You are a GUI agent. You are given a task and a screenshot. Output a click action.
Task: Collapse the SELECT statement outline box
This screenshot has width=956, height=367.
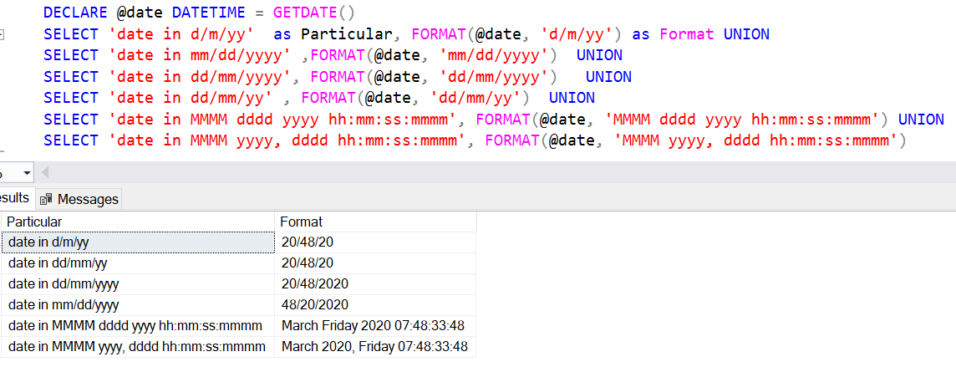2,34
